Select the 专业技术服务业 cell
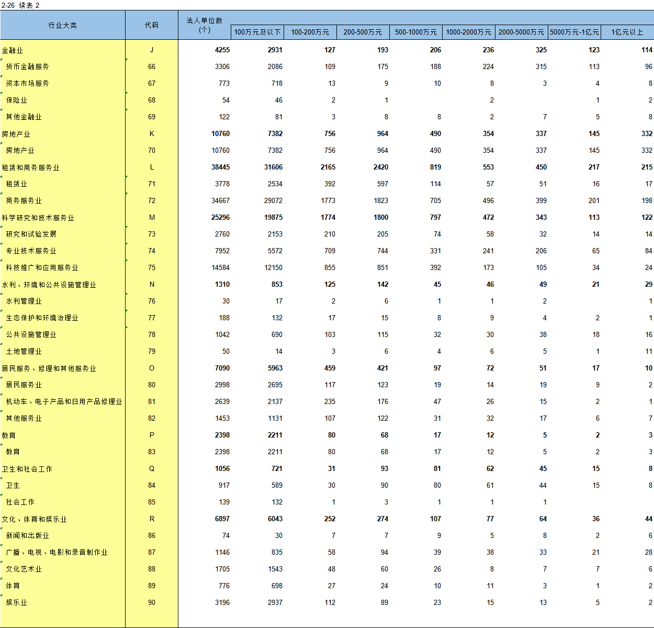The width and height of the screenshot is (654, 628). pyautogui.click(x=31, y=251)
